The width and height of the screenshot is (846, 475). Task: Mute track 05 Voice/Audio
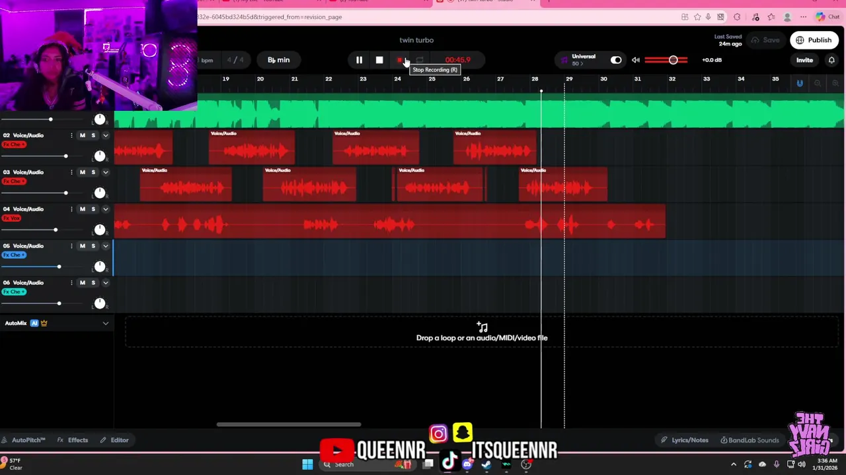tap(82, 246)
